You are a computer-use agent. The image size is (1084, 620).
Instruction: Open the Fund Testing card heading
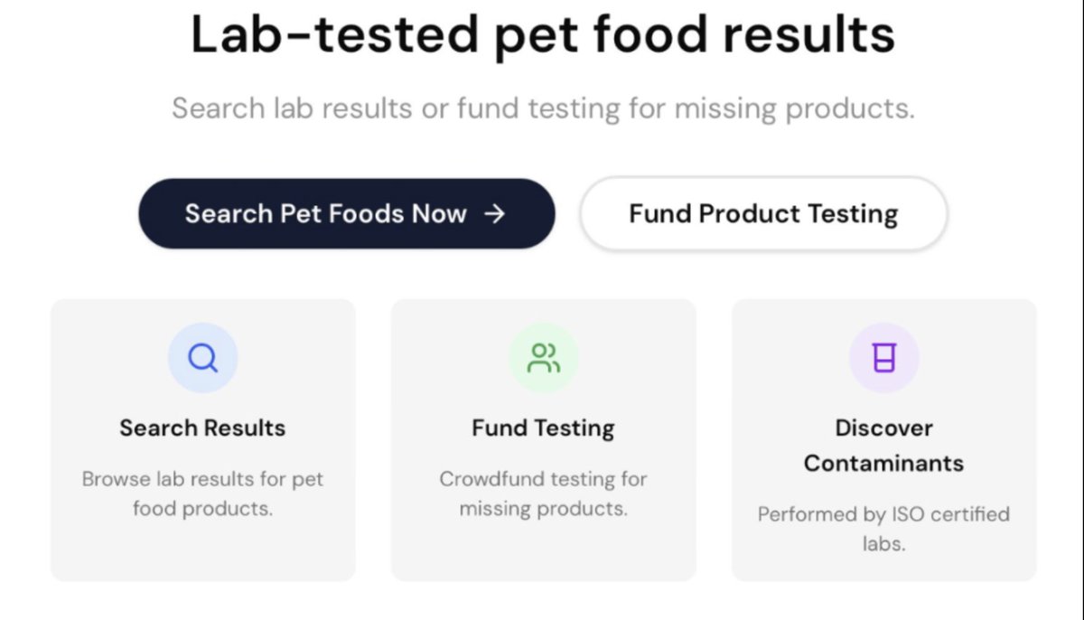(x=543, y=427)
